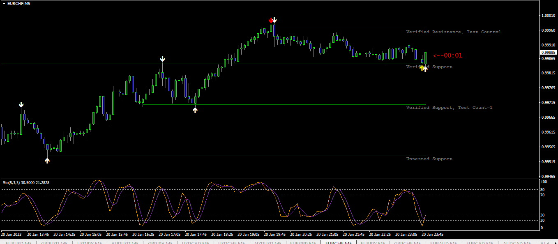Click the '20 Jan 23:45' time axis label
The image size is (558, 244).
click(433, 235)
